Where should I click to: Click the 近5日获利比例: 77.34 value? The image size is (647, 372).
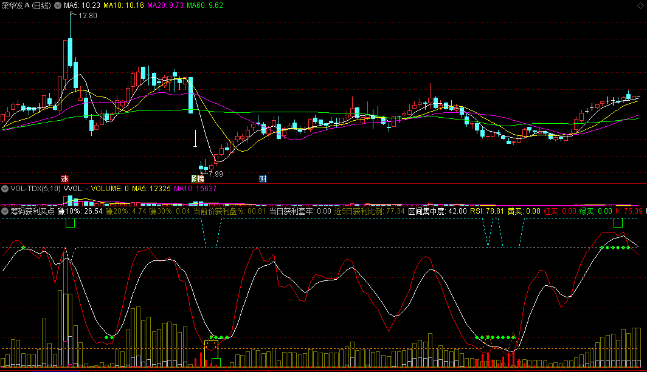coord(369,211)
